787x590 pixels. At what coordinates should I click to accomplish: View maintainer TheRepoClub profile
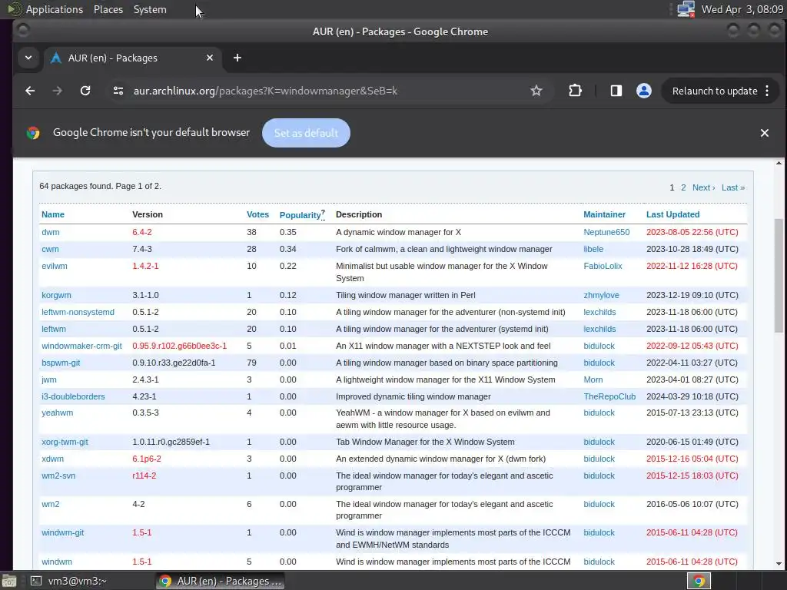click(609, 396)
